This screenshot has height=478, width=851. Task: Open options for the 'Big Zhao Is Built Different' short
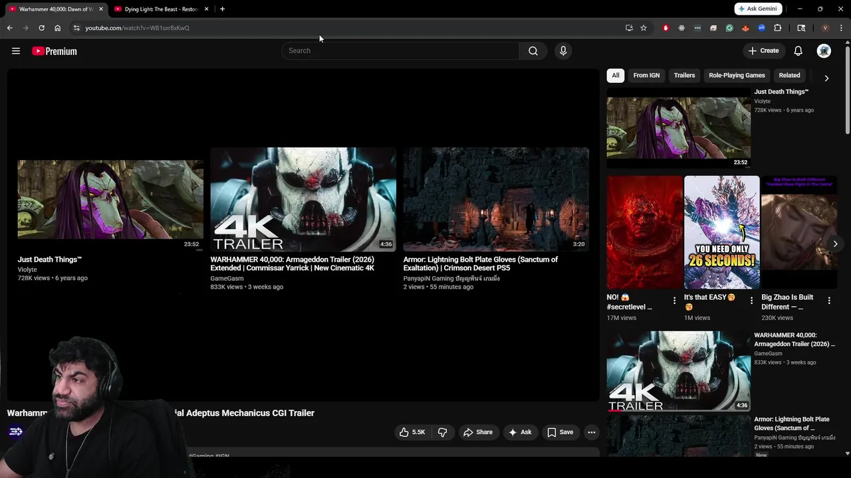[x=828, y=301]
